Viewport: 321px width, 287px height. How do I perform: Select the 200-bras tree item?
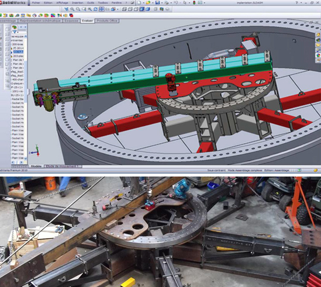(18, 44)
